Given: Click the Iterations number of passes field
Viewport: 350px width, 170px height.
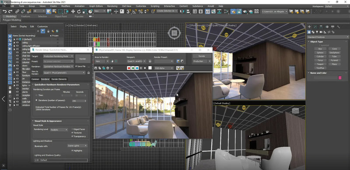Looking at the screenshot, I should point(79,101).
